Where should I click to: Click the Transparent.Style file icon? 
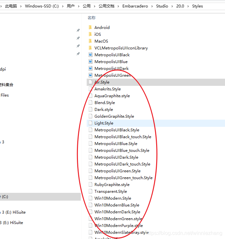91,191
